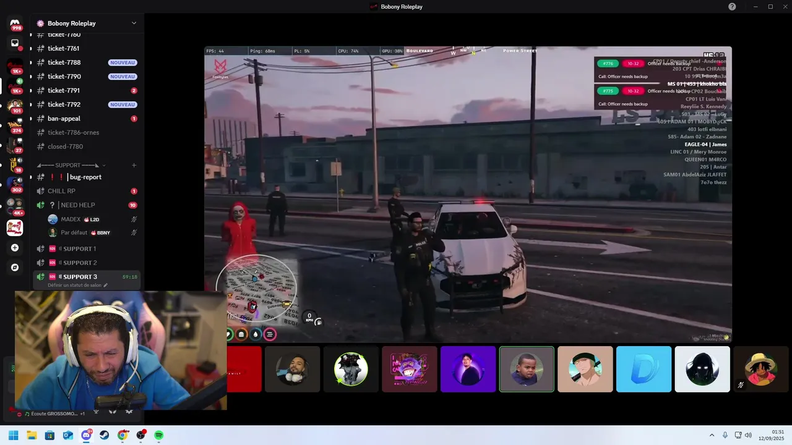
Task: Open Outlook from the taskbar
Action: 68,435
